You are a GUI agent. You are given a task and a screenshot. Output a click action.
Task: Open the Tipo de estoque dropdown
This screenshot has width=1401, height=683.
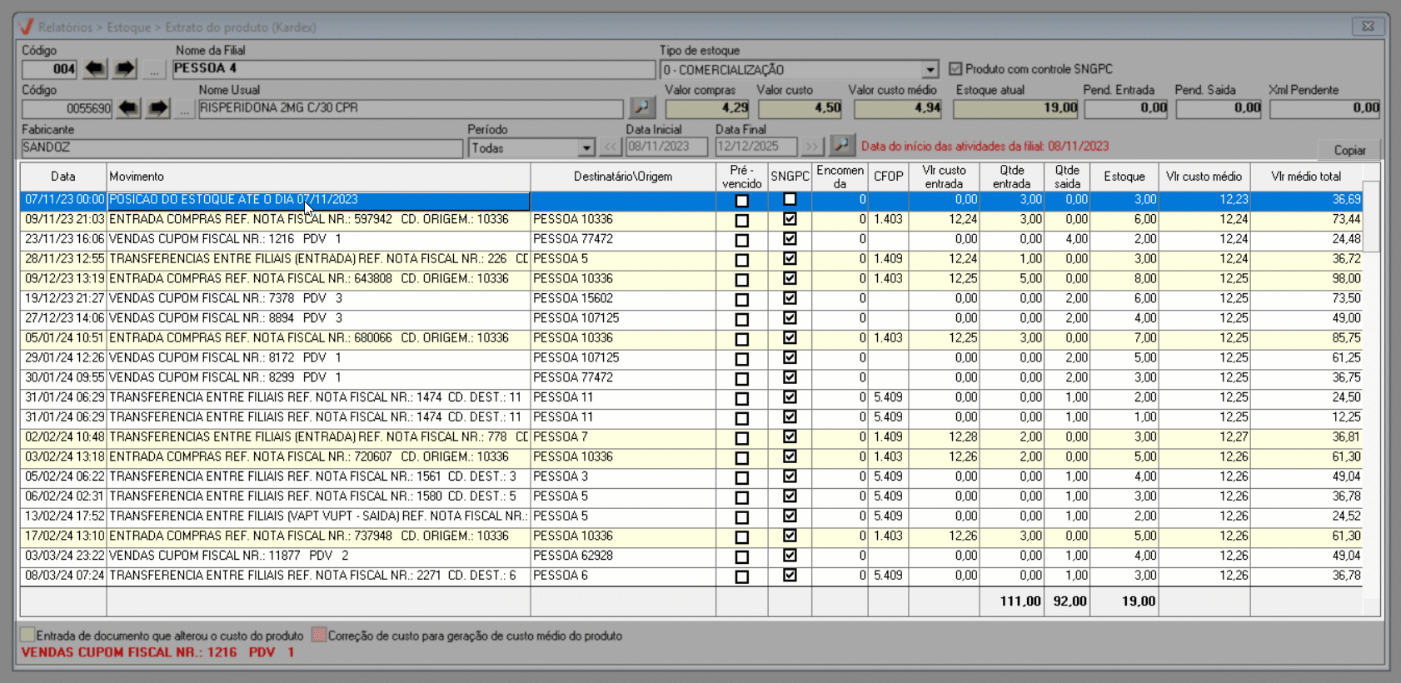930,70
